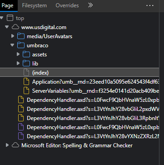The height and width of the screenshot is (165, 164).
Task: Select the umbraco folder label
Action: point(37,45)
